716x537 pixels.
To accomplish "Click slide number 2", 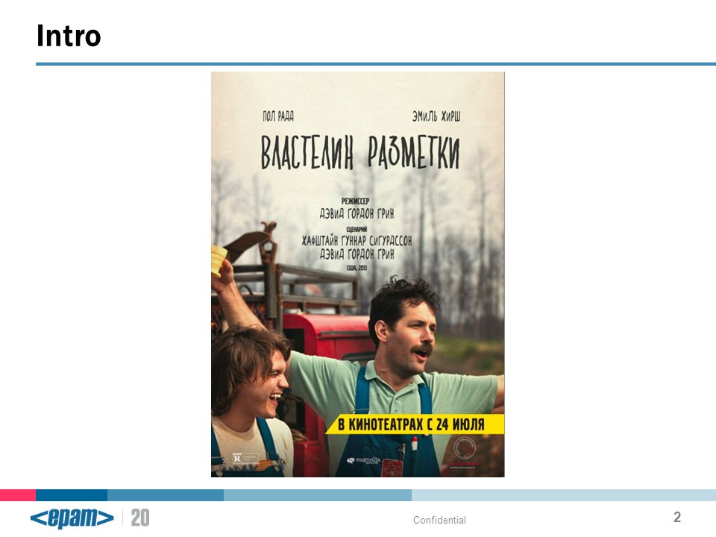I will click(677, 517).
